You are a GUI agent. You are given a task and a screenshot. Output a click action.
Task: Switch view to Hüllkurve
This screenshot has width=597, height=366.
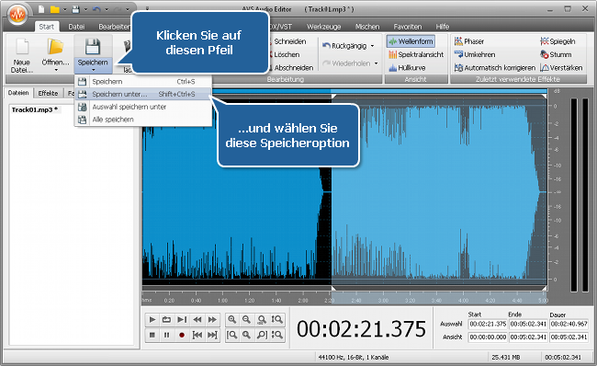coord(407,68)
